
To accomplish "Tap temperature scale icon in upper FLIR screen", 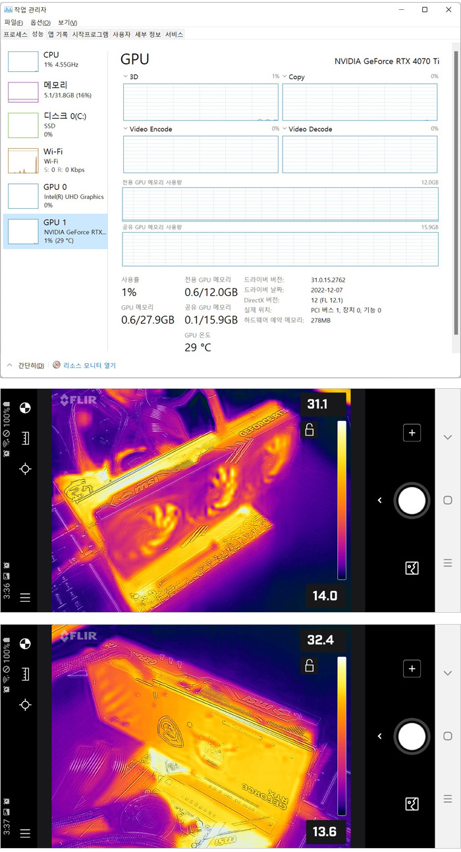I will tap(25, 438).
